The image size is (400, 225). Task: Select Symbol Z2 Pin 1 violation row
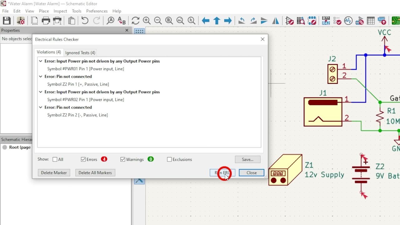[78, 84]
